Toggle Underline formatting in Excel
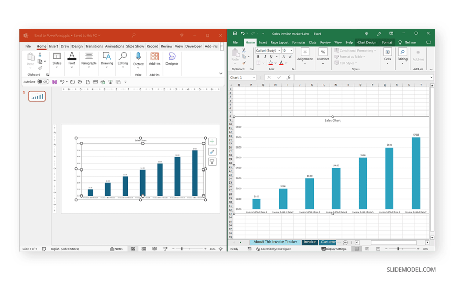 [x=271, y=57]
